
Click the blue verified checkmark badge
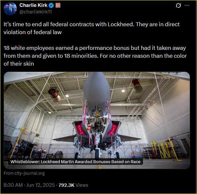51,5
